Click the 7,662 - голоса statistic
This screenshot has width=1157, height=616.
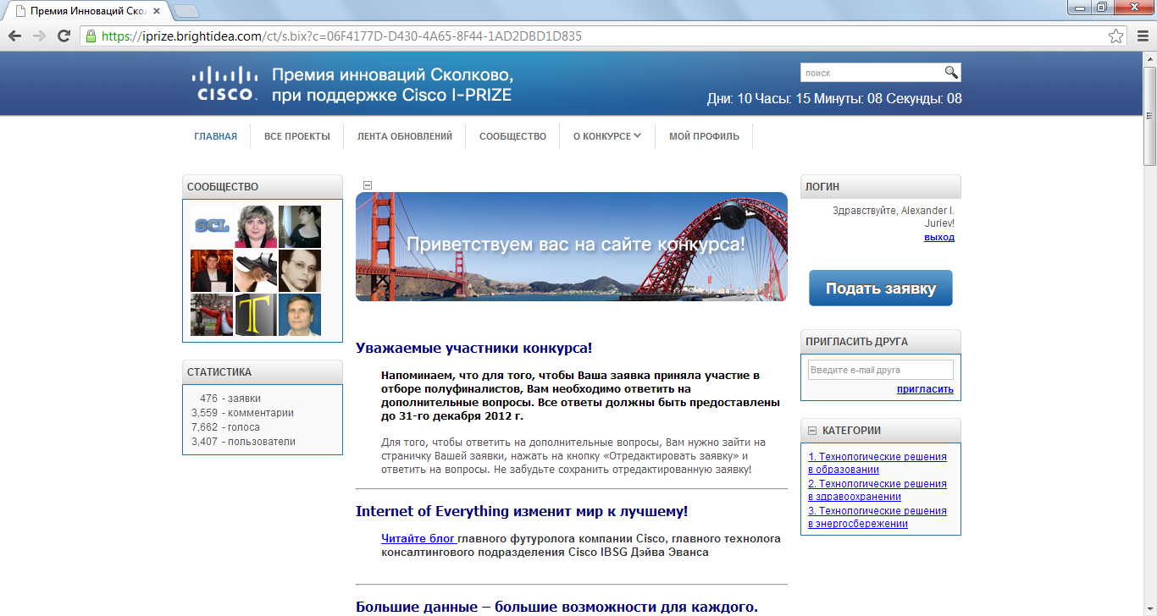[x=225, y=427]
